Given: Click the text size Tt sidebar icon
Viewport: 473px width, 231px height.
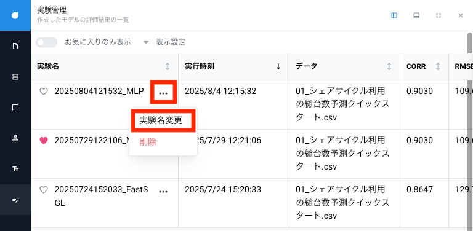Looking at the screenshot, I should point(15,169).
